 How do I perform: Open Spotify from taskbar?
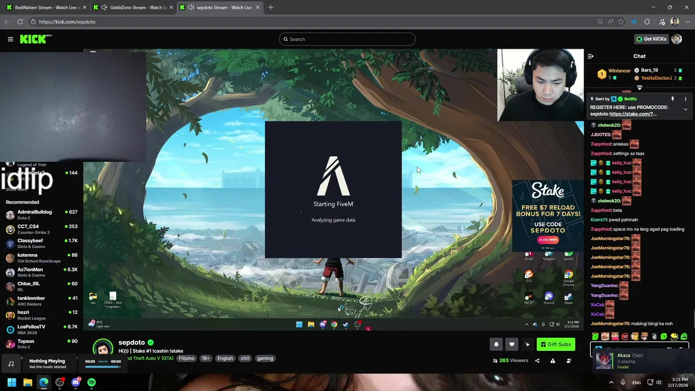(x=91, y=382)
